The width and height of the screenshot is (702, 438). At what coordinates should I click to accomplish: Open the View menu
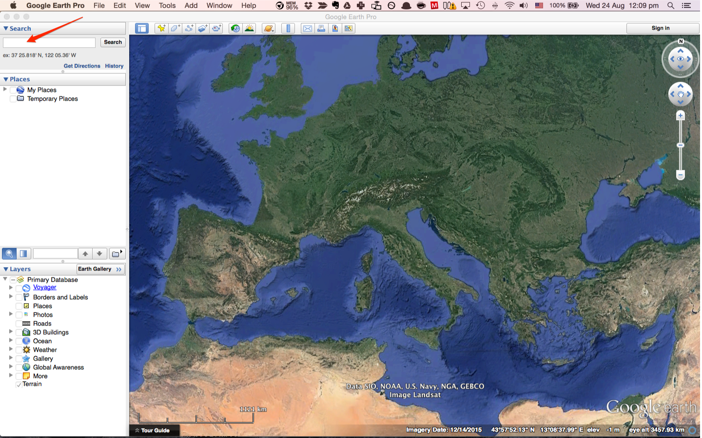[142, 5]
